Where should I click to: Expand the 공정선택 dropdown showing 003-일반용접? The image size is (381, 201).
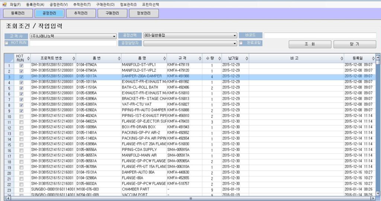click(x=234, y=36)
